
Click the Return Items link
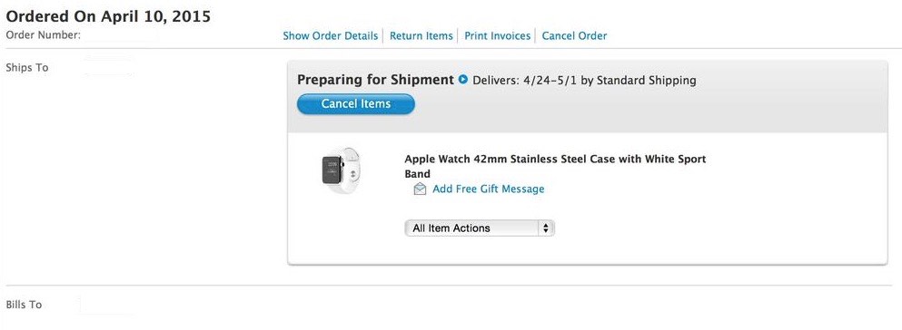point(421,35)
